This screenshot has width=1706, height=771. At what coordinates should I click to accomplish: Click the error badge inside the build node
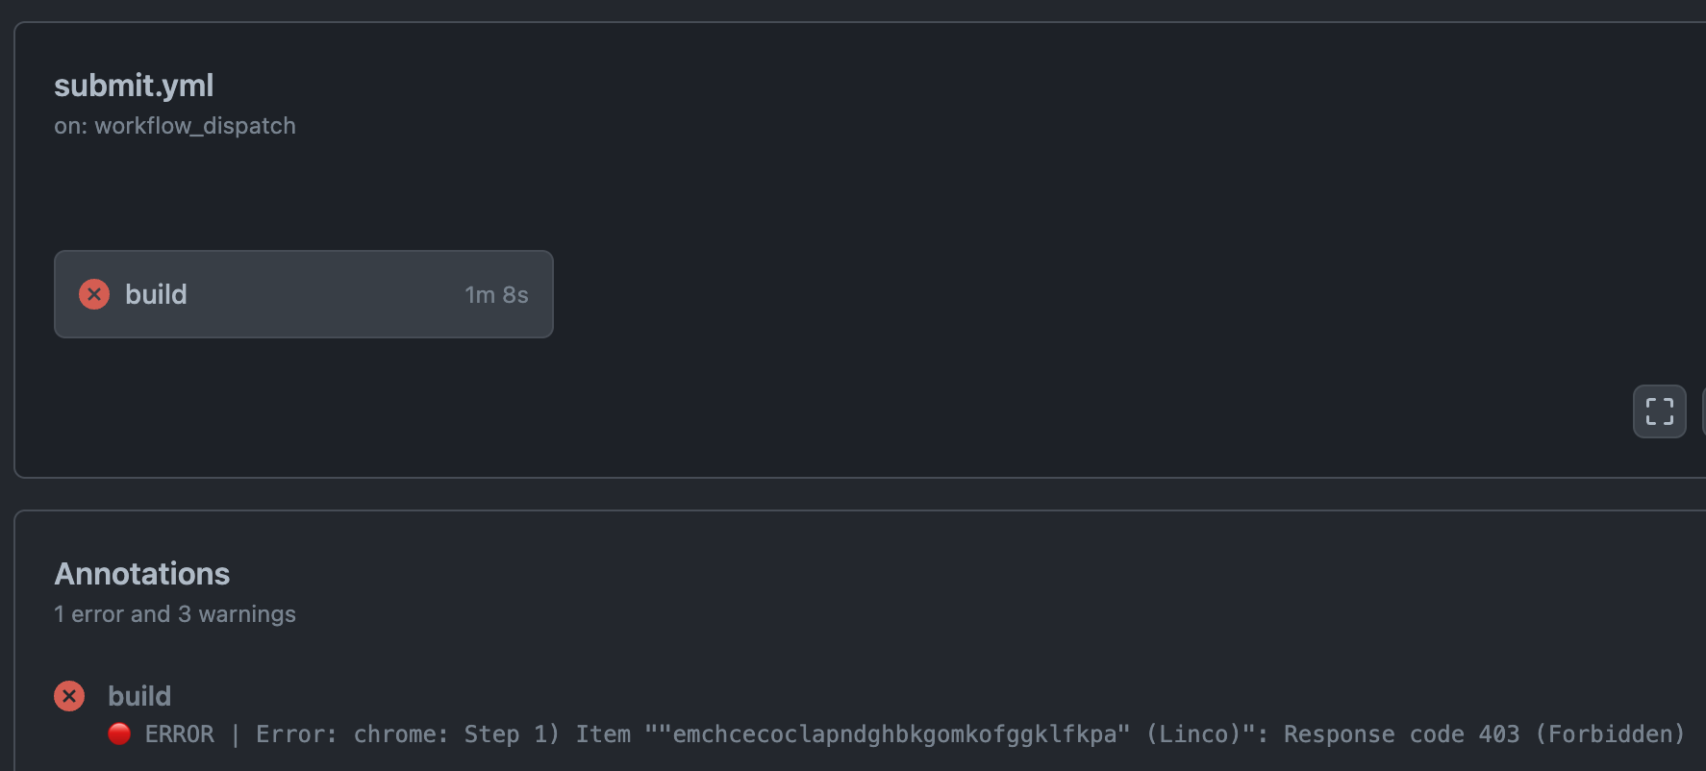[x=93, y=294]
